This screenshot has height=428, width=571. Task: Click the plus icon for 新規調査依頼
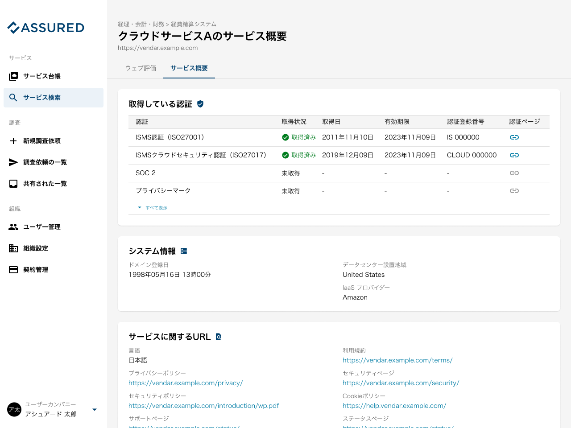pyautogui.click(x=13, y=140)
